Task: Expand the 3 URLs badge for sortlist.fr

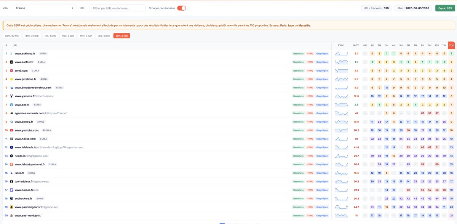Action: (41, 62)
